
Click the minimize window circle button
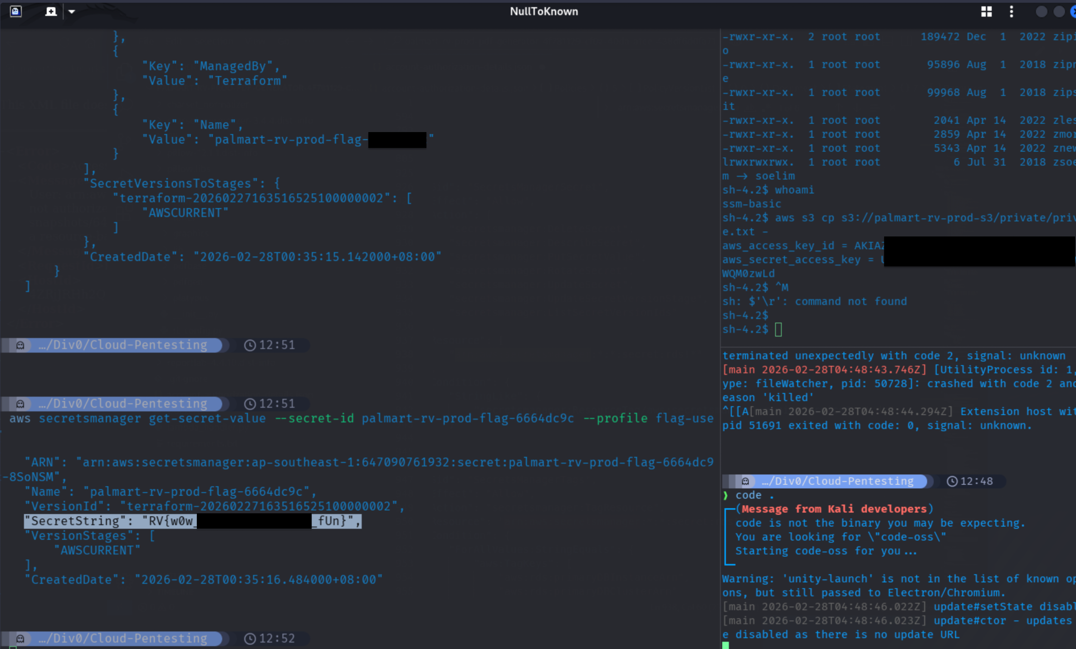coord(1041,11)
